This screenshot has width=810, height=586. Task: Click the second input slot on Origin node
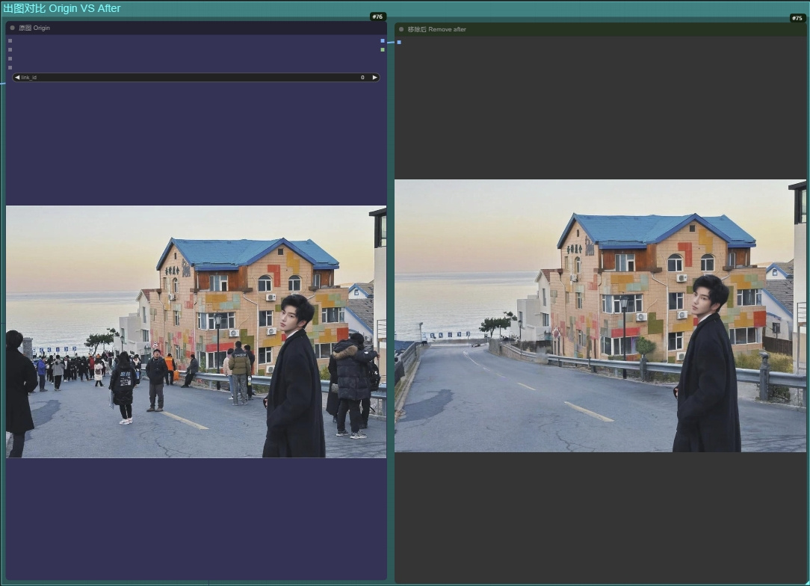(10, 50)
